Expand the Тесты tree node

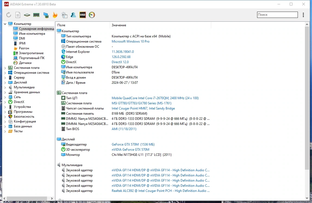5,131
